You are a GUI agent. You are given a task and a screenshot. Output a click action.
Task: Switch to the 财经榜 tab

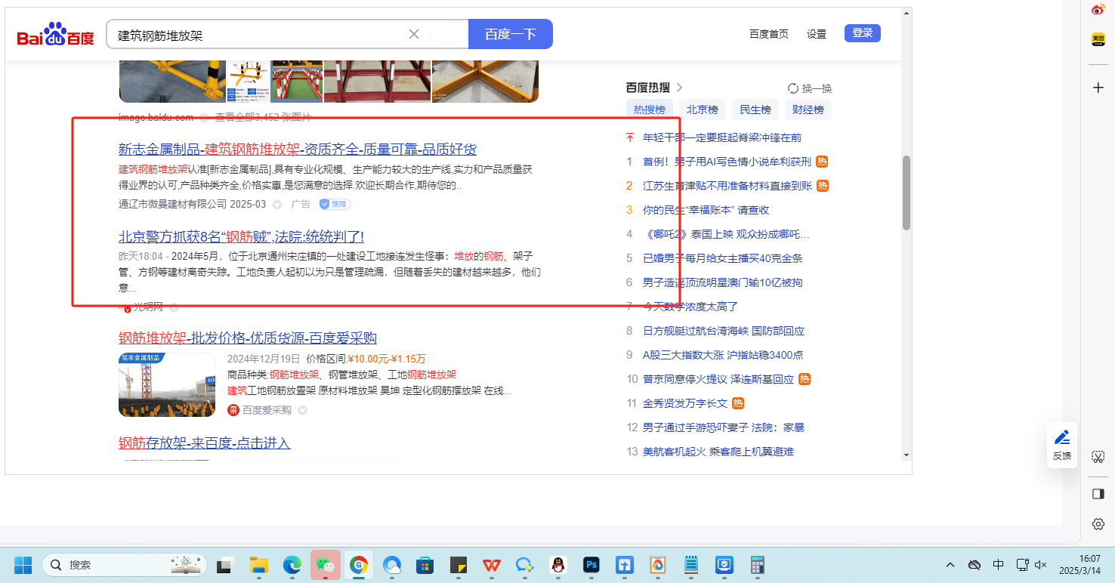[x=808, y=110]
